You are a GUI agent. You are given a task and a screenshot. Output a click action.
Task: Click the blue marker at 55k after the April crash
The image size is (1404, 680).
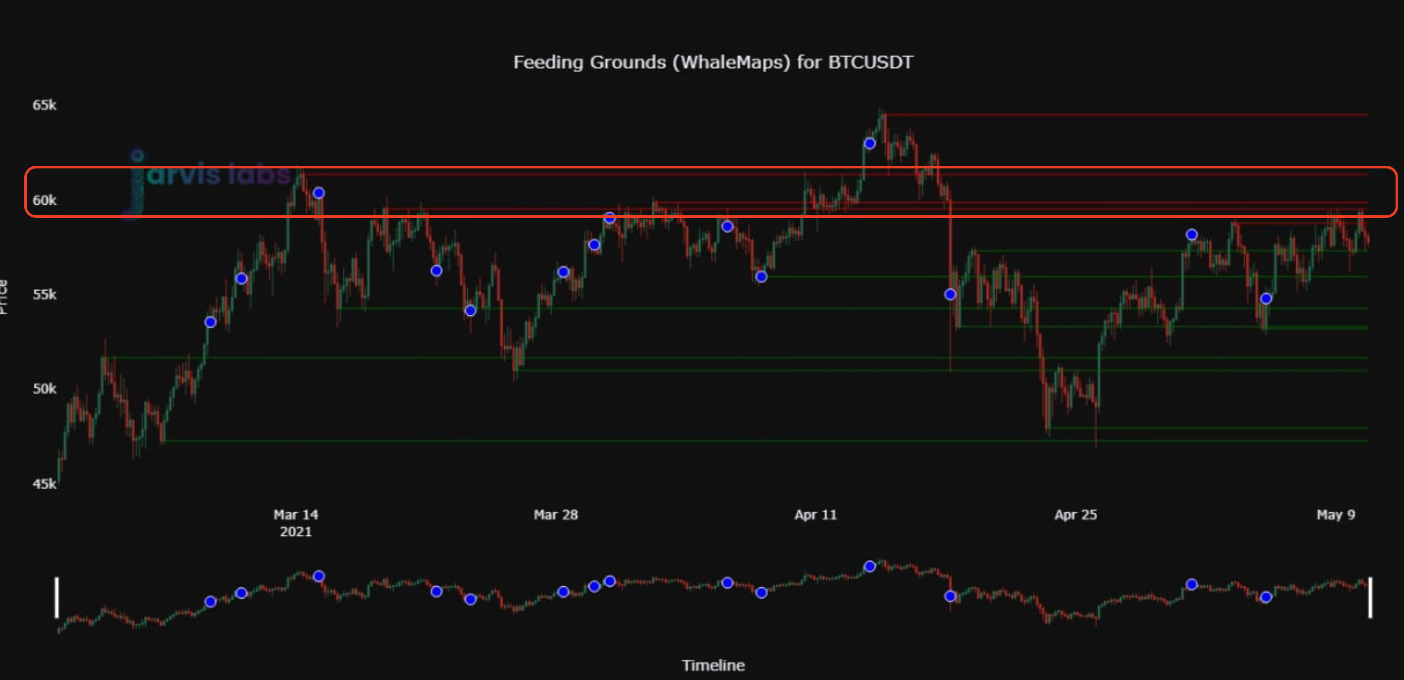coord(950,294)
